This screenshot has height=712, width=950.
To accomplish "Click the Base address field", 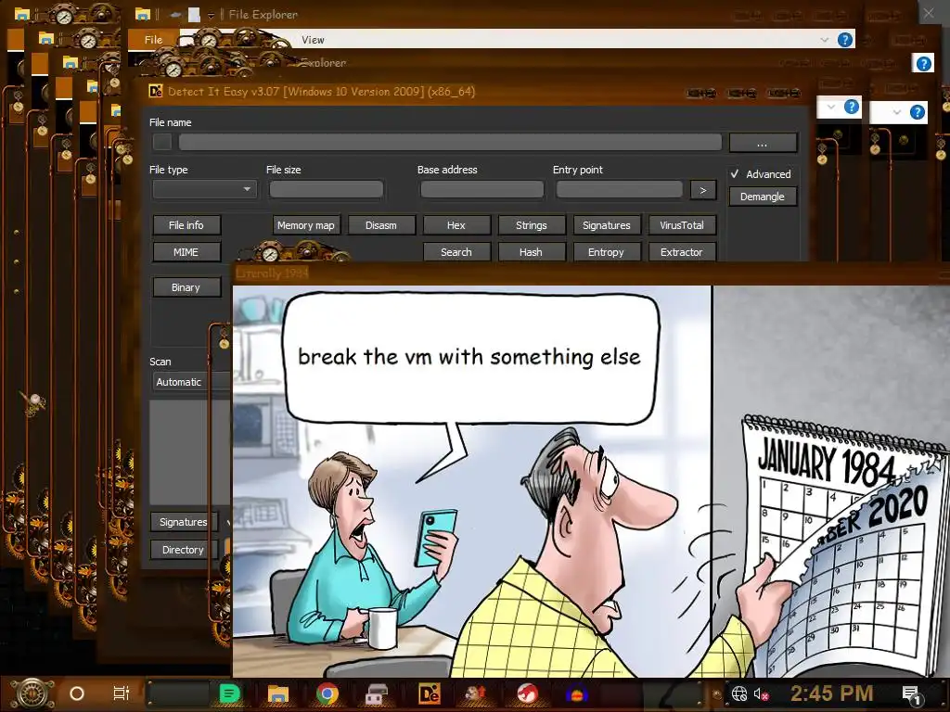I will [x=481, y=189].
